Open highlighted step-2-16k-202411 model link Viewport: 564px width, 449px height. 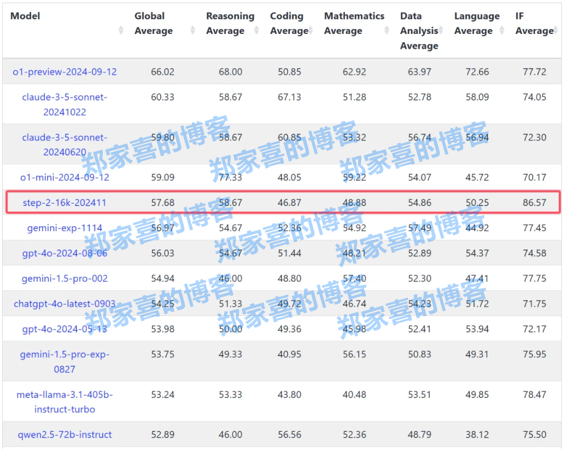pos(65,202)
